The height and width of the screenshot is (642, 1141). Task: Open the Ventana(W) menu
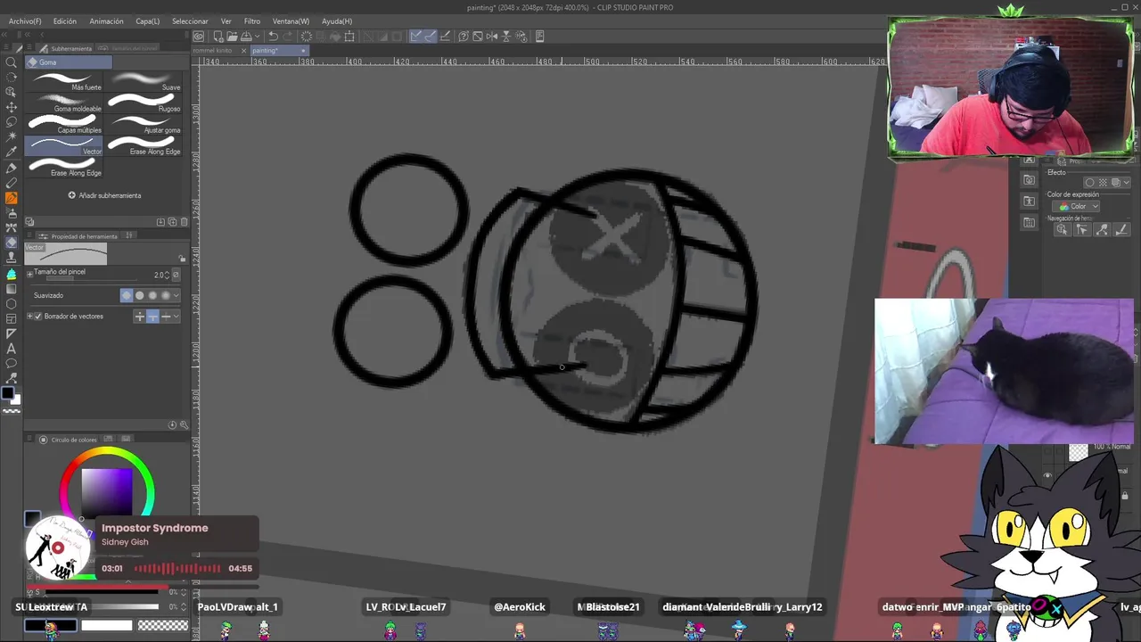(x=291, y=21)
